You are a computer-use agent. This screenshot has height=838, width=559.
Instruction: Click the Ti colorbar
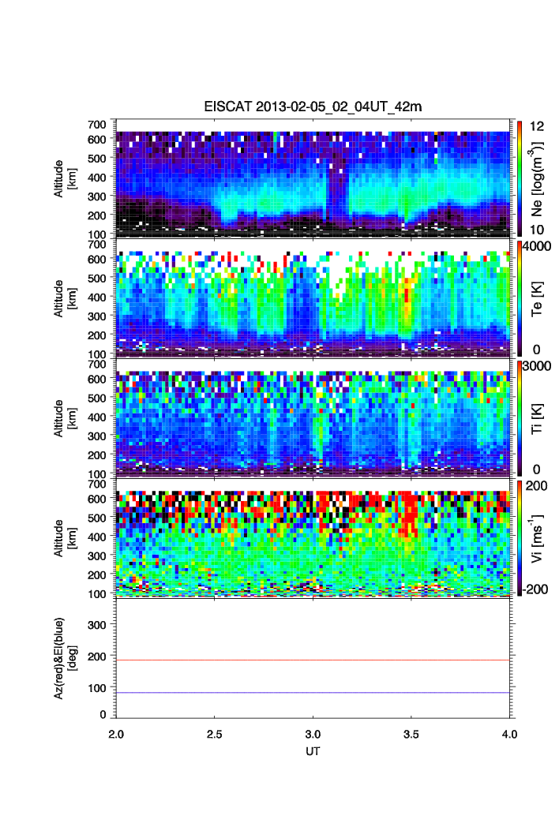(520, 418)
